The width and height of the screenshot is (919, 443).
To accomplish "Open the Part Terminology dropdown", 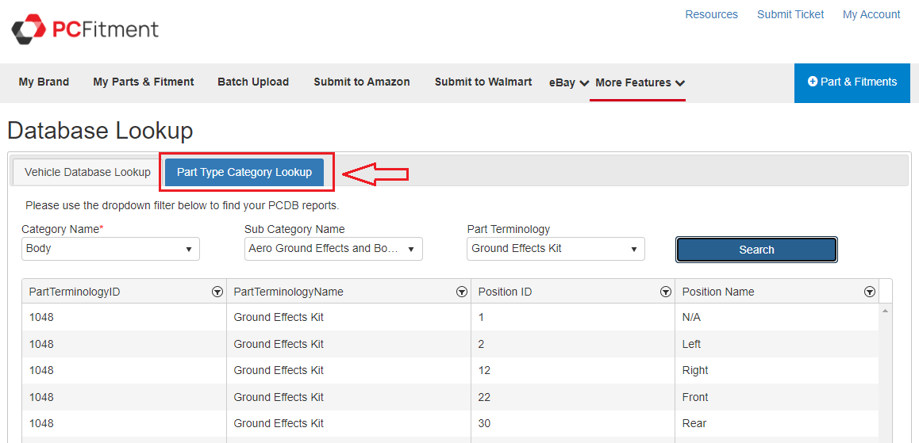I will (x=556, y=249).
